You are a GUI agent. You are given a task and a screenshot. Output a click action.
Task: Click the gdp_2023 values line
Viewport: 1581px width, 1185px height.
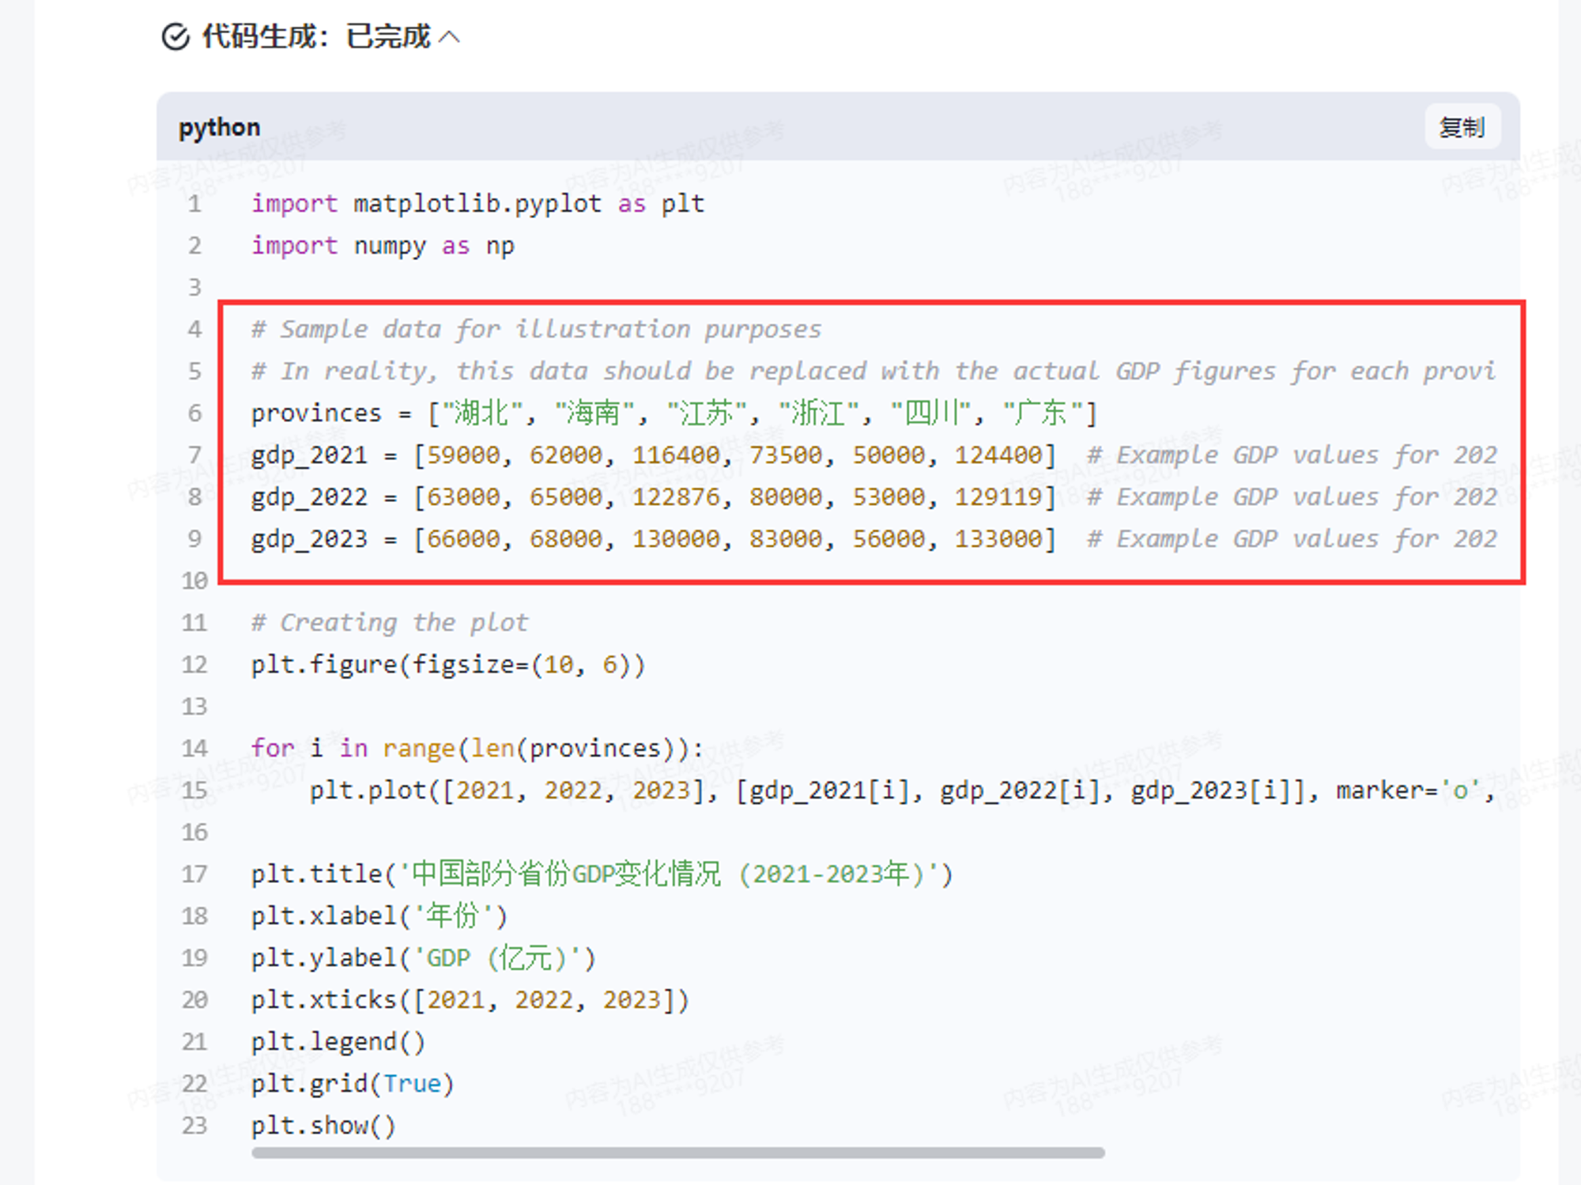click(653, 539)
